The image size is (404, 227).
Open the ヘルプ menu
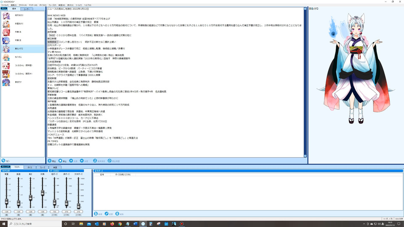coord(88,5)
